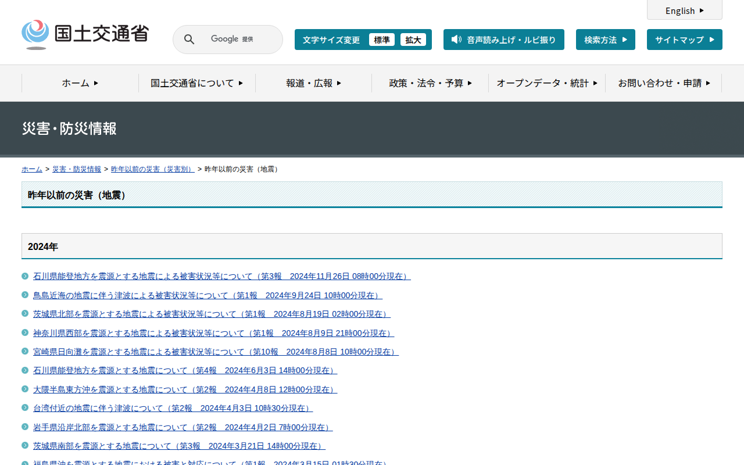
Task: Open the お問い合わせ・申請 menu
Action: pyautogui.click(x=663, y=83)
